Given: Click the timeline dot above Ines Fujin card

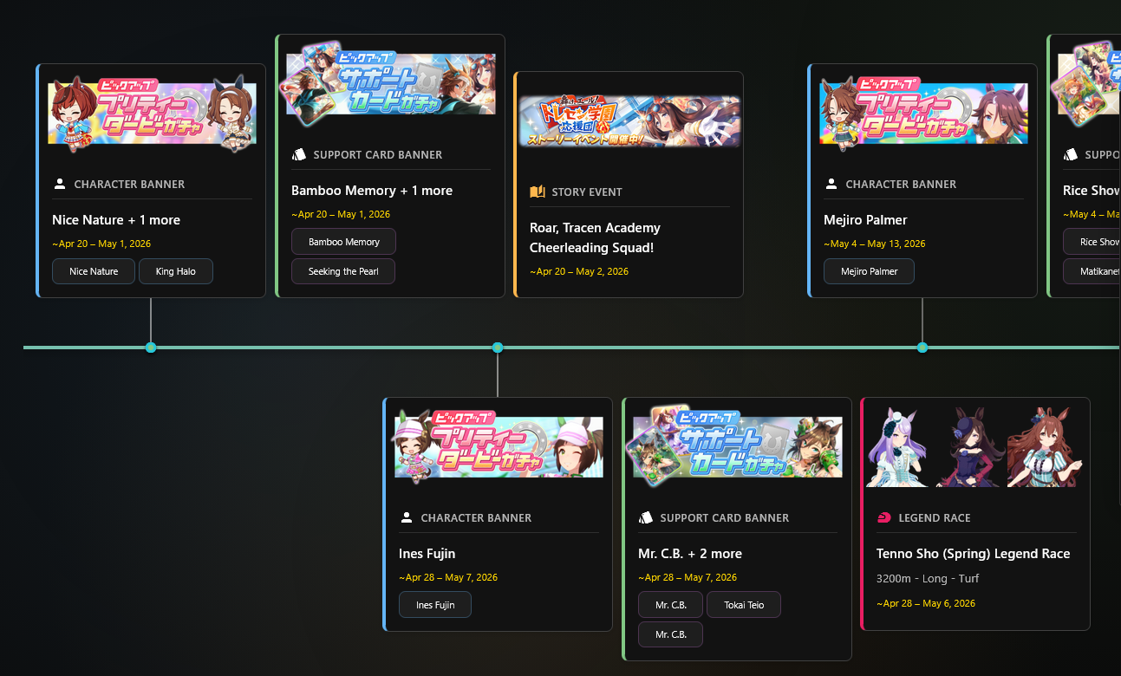Looking at the screenshot, I should [498, 348].
